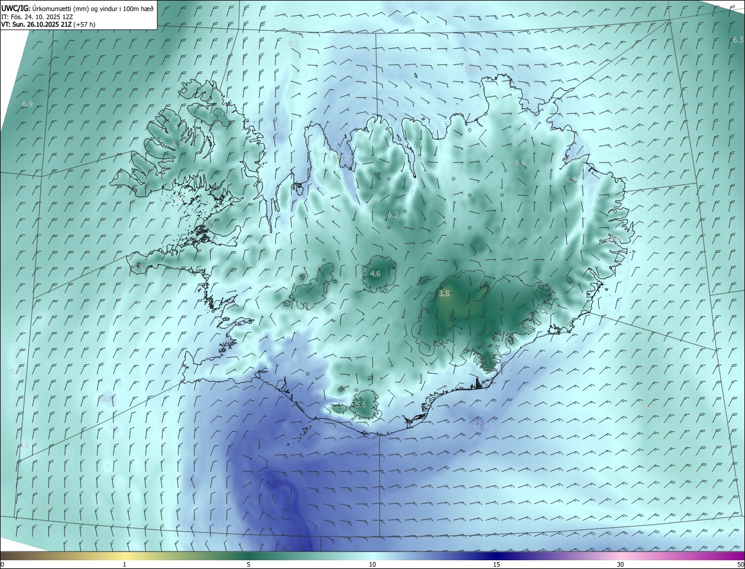Click the '5' tick on the colour scale
Screen dimensions: 745x569
(249, 564)
